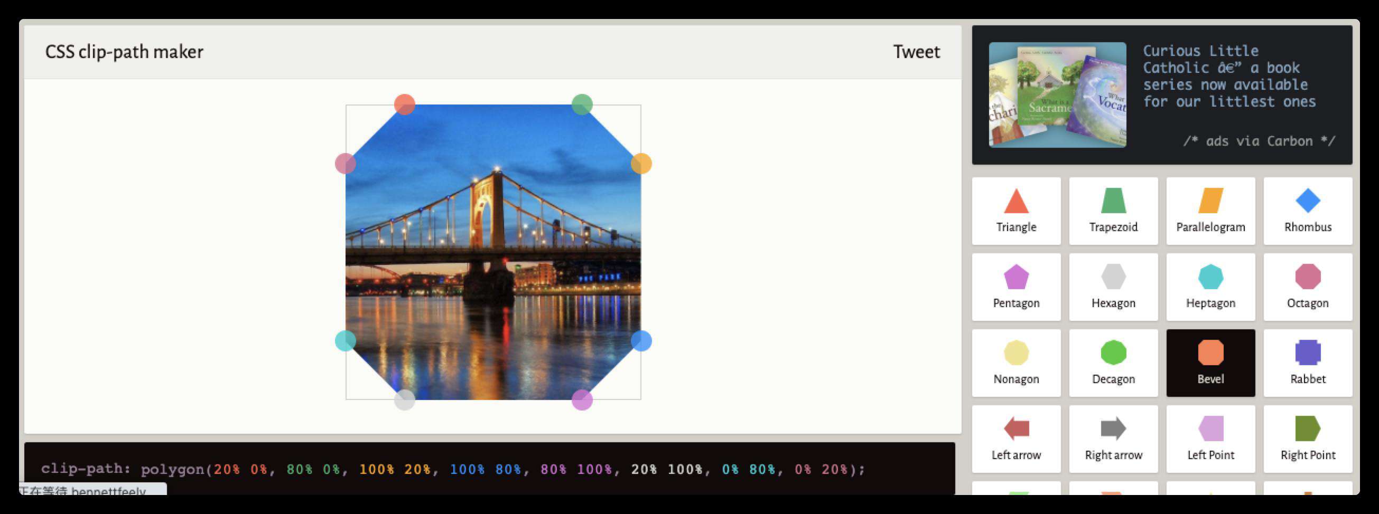Pick the Hexagon clip-path shape
The image size is (1379, 514).
1113,287
